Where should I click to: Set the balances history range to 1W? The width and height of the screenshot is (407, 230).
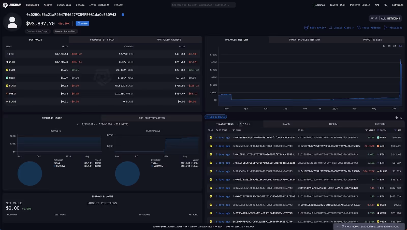[x=384, y=46]
